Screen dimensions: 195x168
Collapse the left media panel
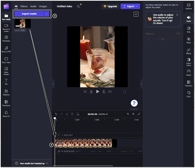coord(53,84)
